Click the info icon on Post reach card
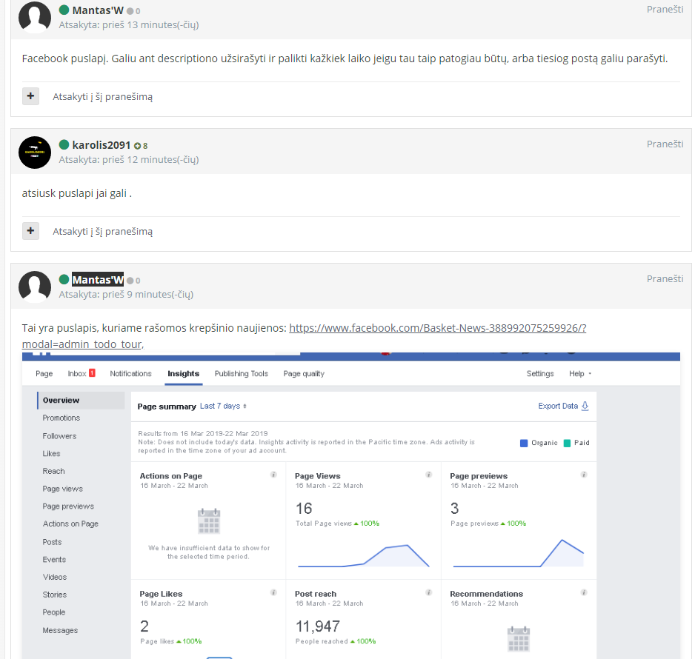 428,592
